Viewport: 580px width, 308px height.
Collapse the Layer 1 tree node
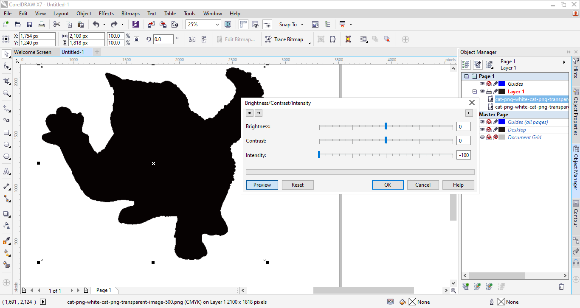475,92
